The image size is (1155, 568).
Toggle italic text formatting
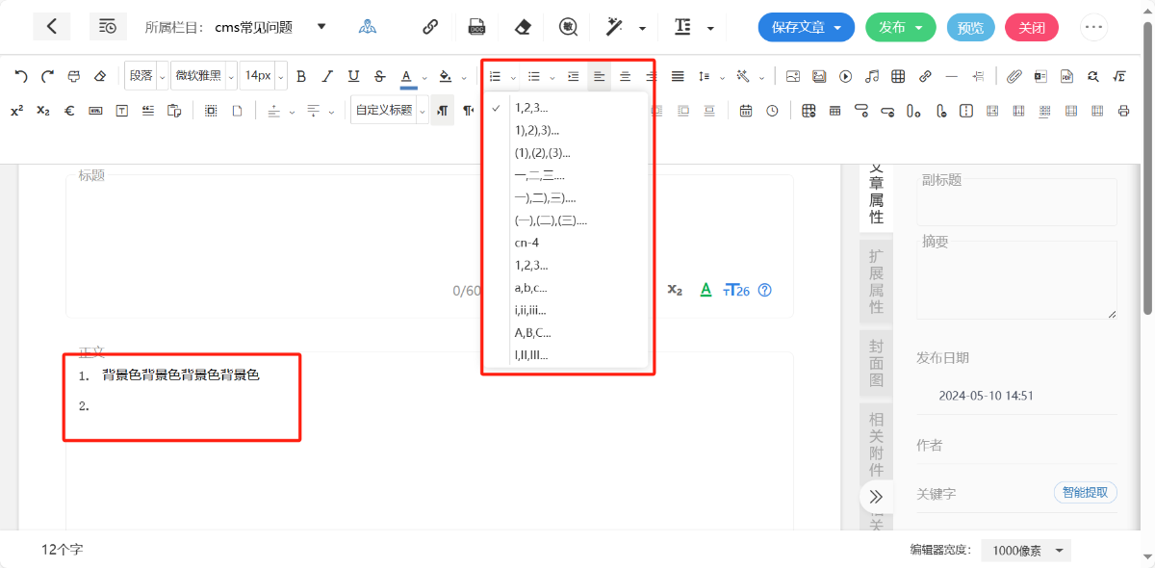[x=327, y=76]
